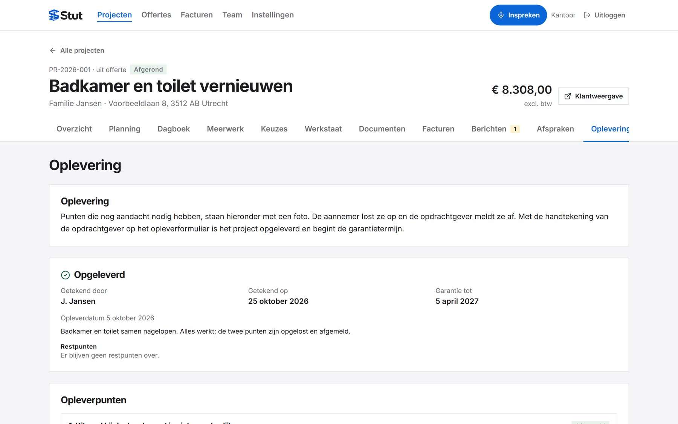Click the title Badkamer en toilet vernieuwen
This screenshot has height=424, width=678.
(171, 86)
